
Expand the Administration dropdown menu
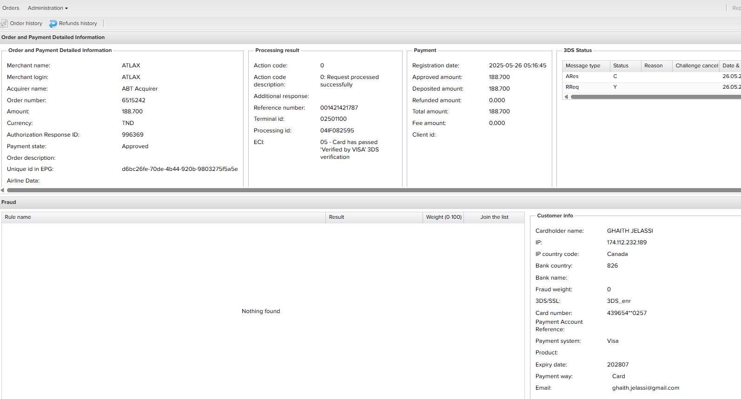point(47,8)
